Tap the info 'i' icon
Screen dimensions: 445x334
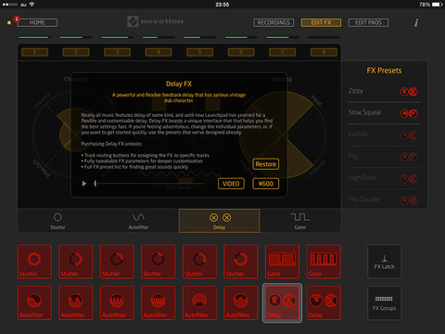point(416,22)
